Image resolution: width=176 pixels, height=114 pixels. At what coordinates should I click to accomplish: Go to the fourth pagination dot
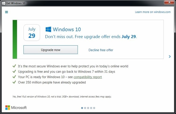tap(91, 108)
